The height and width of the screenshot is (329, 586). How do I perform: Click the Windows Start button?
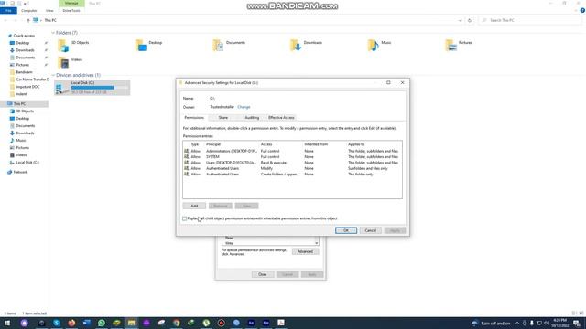[x=7, y=323]
